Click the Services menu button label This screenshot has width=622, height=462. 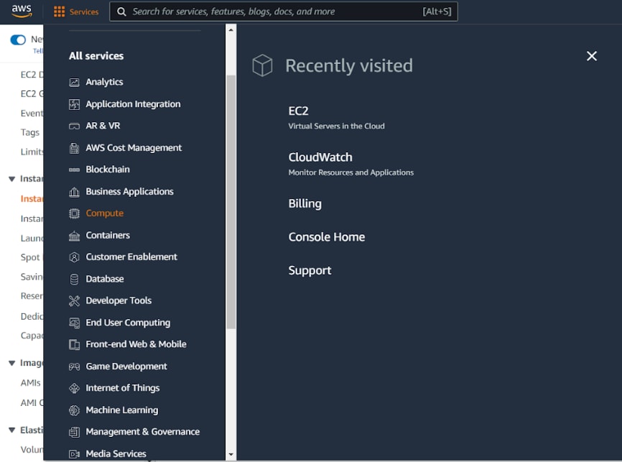pos(84,12)
